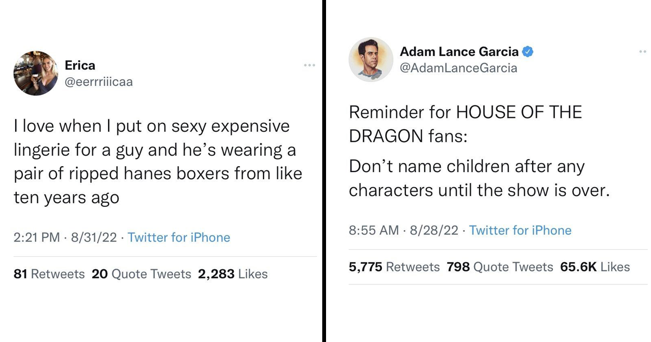Show the 65.6K Likes list

tap(595, 267)
